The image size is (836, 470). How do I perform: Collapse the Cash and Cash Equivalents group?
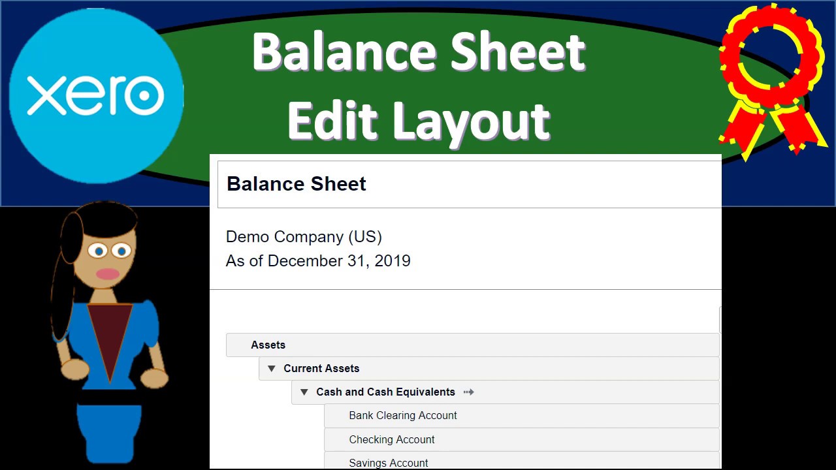304,392
